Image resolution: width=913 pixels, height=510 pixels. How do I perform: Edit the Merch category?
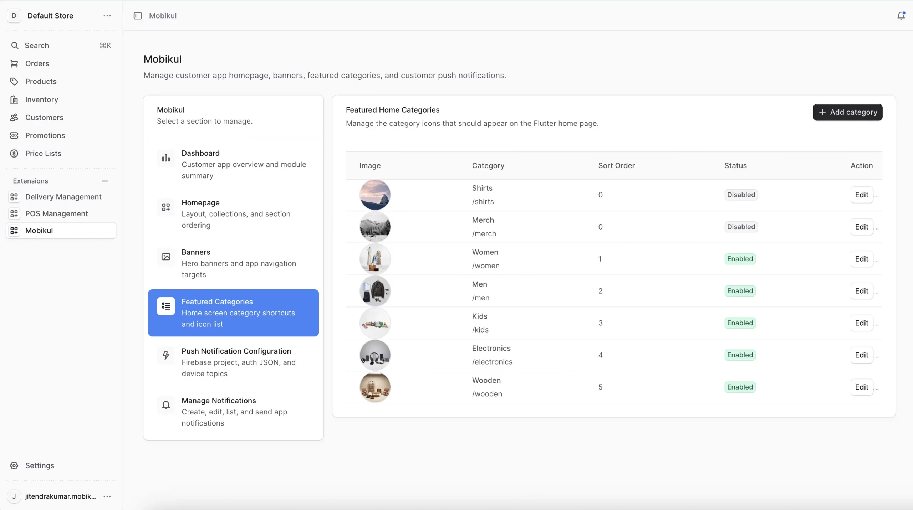pyautogui.click(x=861, y=227)
